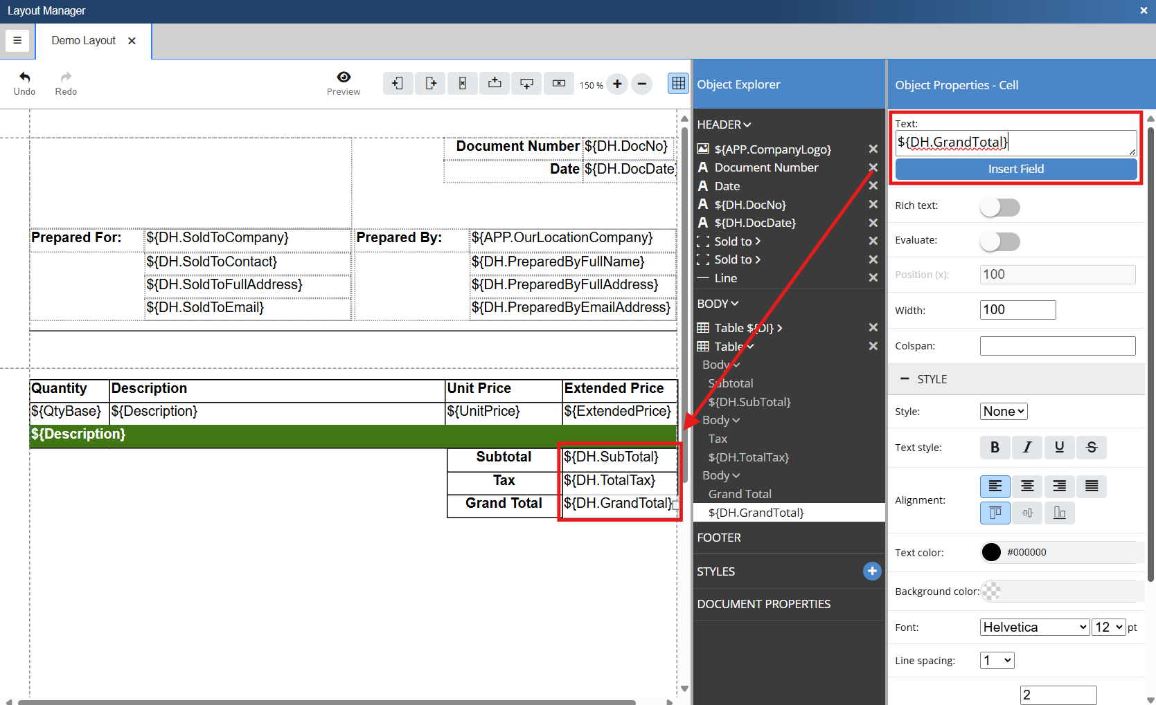
Task: Turn on the Evaluate switch
Action: pyautogui.click(x=999, y=241)
